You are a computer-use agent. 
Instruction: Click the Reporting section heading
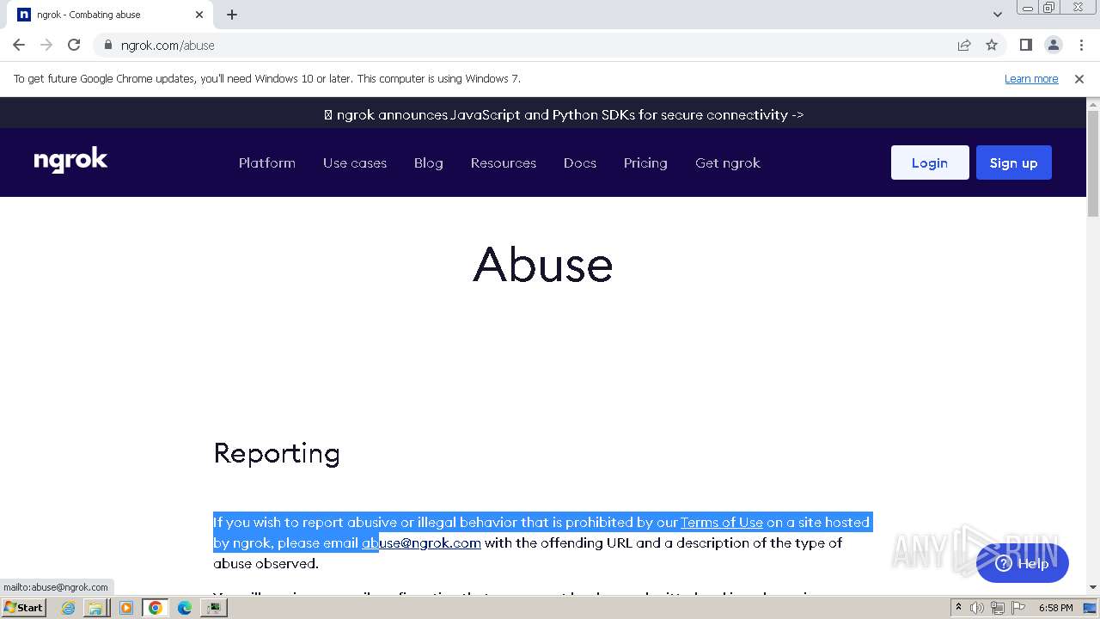[277, 453]
